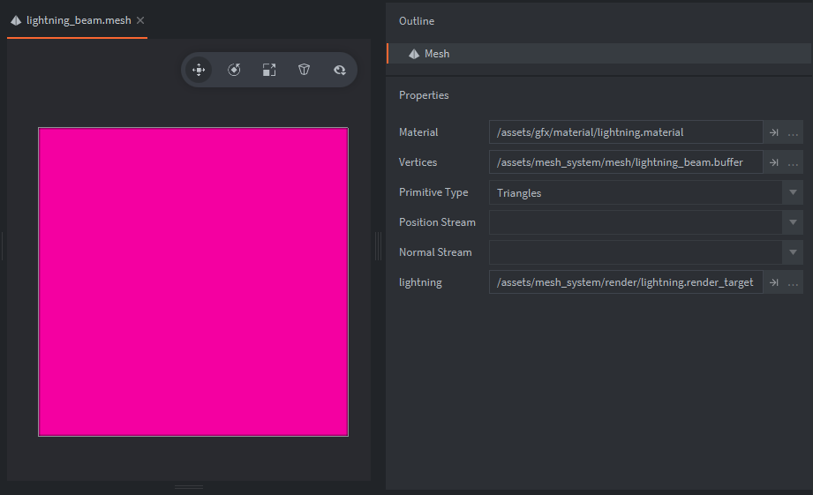Open the Material resource via arrow icon
Screen dimensions: 813x495
coord(773,132)
